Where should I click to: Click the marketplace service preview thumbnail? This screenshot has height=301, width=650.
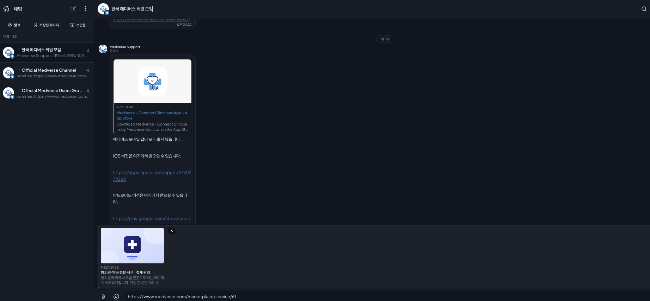[132, 245]
